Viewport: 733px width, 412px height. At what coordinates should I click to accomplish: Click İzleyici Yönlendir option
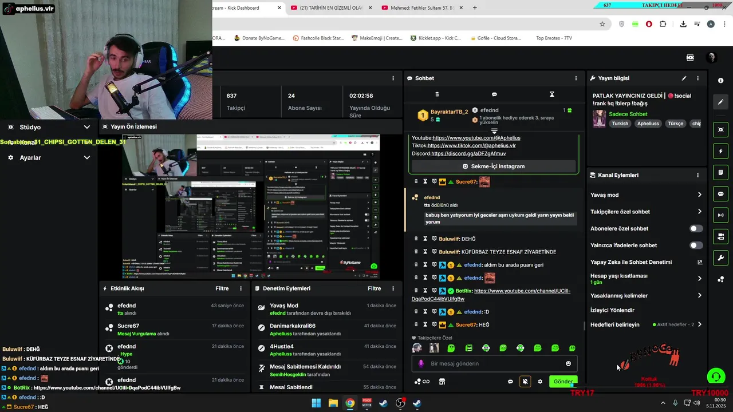612,310
